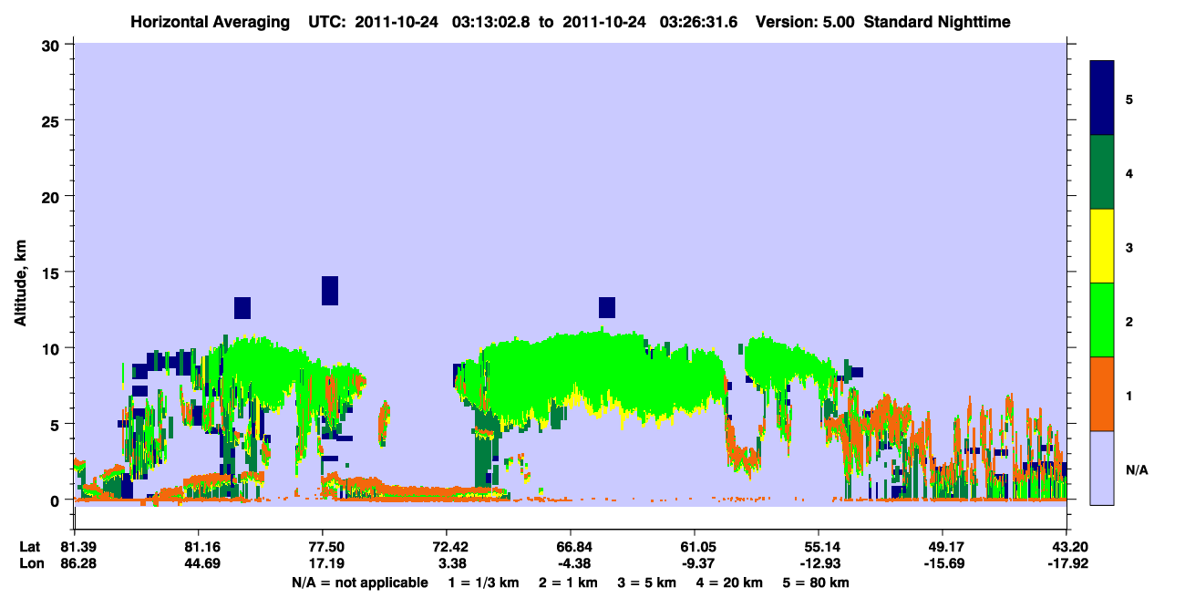Click the 'Lat' row label

tap(30, 547)
